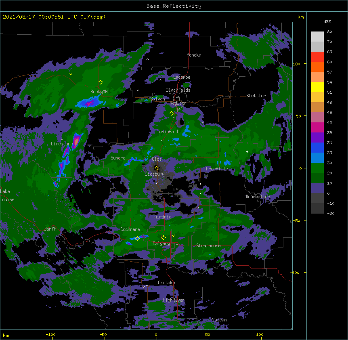Click the -30 value on dBZ scale
This screenshot has width=348, height=340.
[331, 214]
